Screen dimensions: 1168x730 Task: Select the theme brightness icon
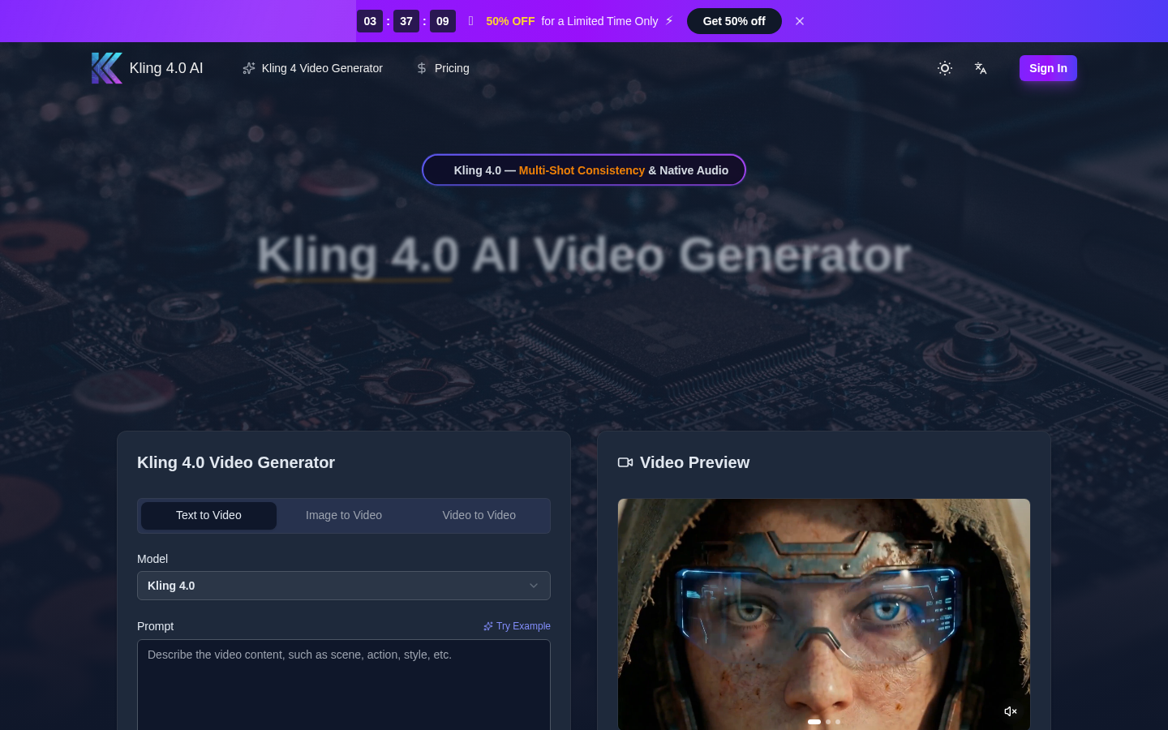[x=944, y=68]
